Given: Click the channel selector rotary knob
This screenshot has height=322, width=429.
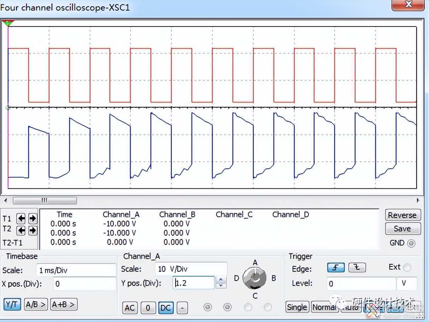Looking at the screenshot, I should coord(255,278).
